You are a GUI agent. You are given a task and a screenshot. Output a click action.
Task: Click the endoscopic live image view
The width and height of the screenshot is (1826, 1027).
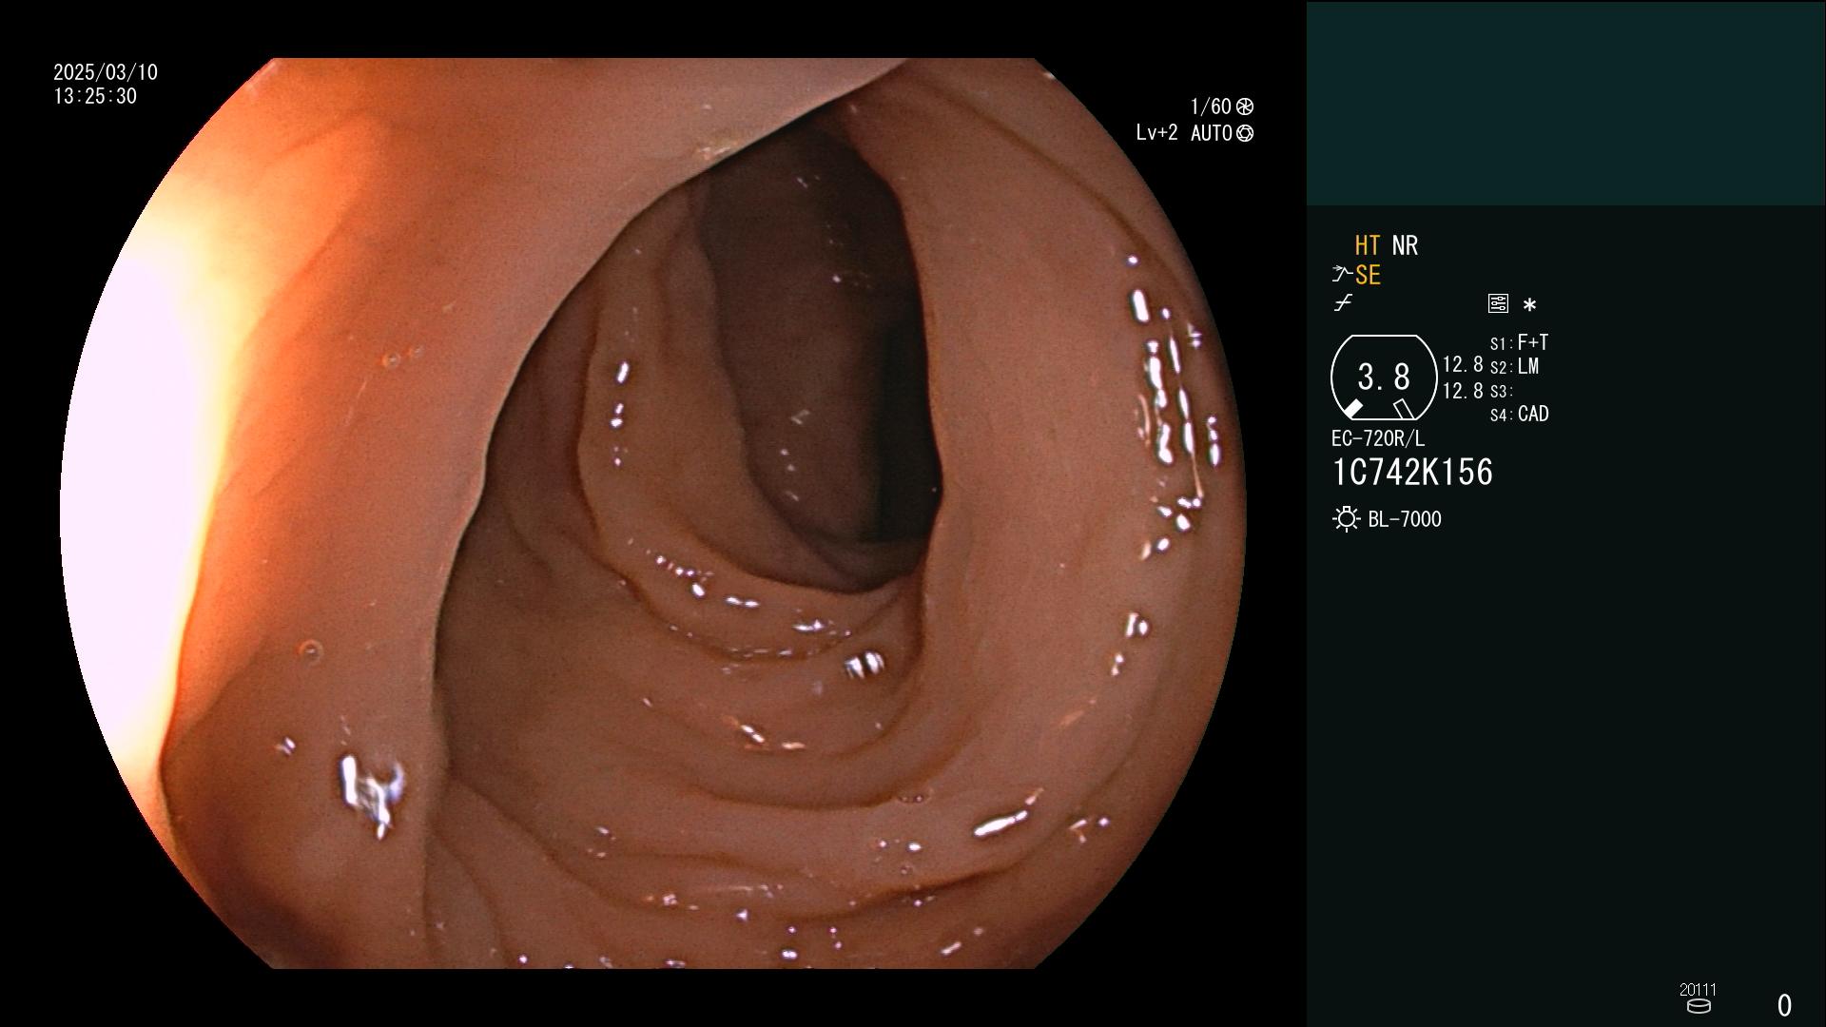tap(652, 513)
